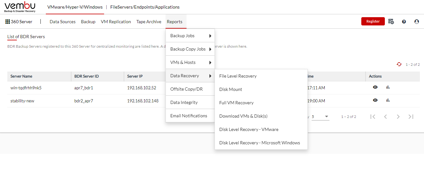View details eye icon for stability-new
Viewport: 424px width, 192px height.
(375, 100)
